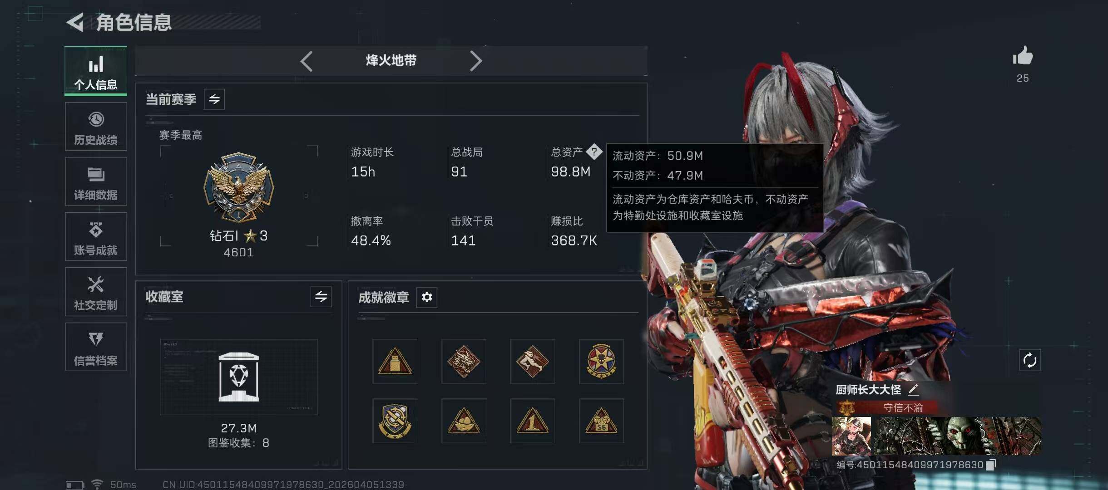Open the 历史战绩 sidebar tab

pos(96,127)
